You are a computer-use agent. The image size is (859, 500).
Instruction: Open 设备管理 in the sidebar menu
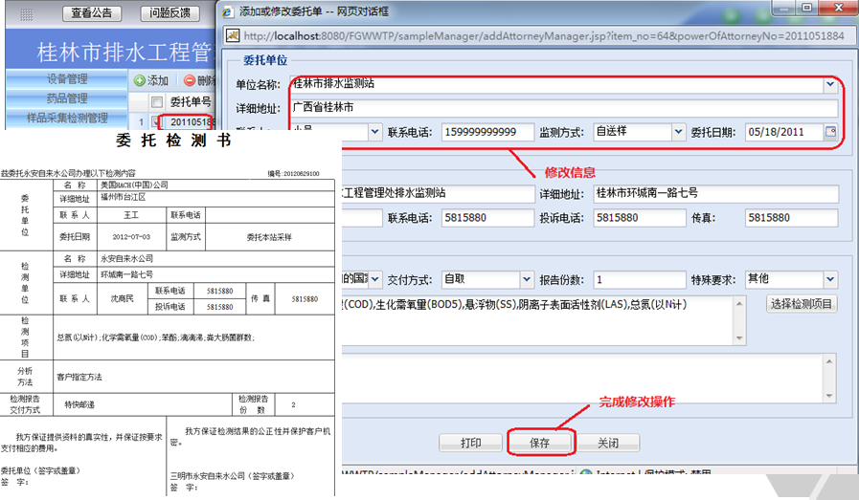(x=67, y=78)
